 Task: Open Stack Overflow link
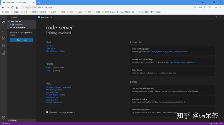pyautogui.click(x=52, y=100)
